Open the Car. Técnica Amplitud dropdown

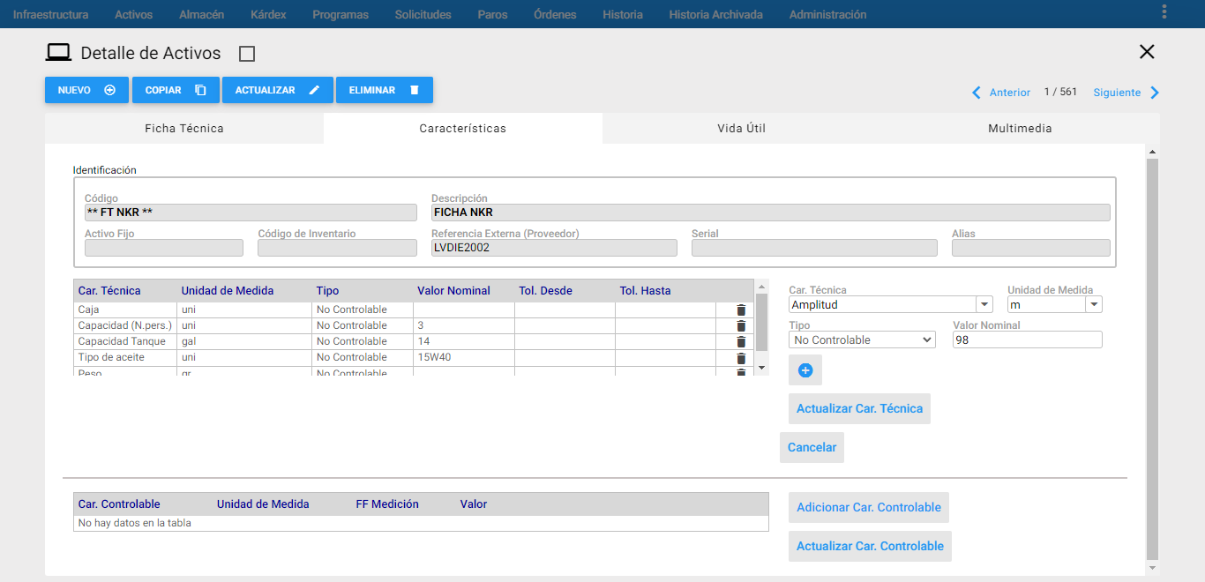point(984,304)
